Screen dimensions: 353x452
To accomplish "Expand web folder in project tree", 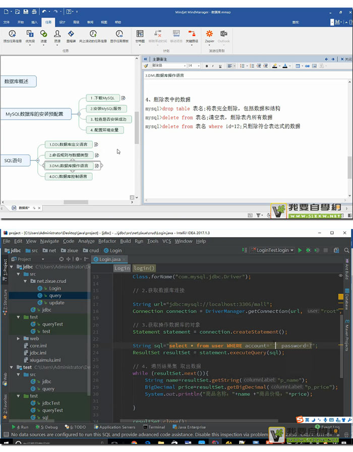I will click(x=19, y=338).
